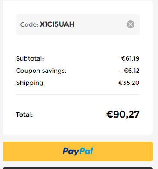Check out with the yellow PayPal button
The width and height of the screenshot is (158, 169).
(78, 151)
